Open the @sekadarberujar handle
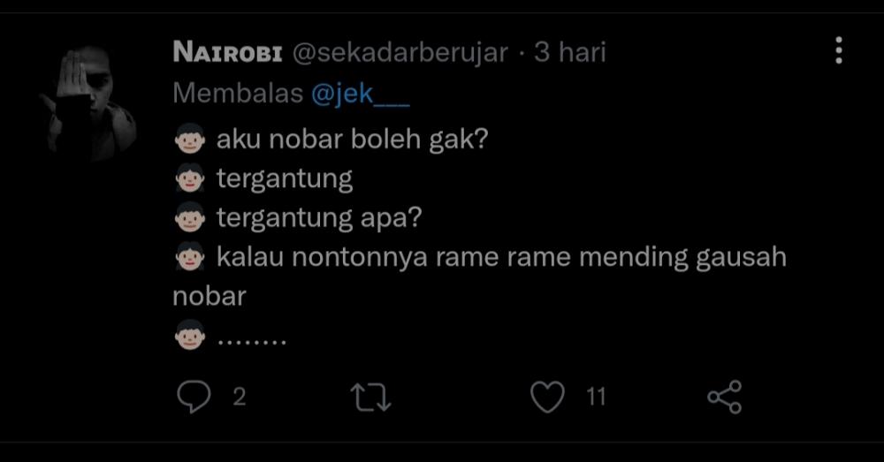Image resolution: width=884 pixels, height=462 pixels. tap(400, 53)
